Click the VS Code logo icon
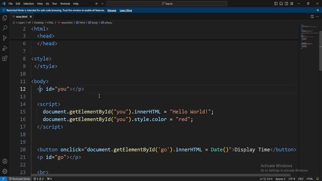The width and height of the screenshot is (322, 181). pos(4,4)
